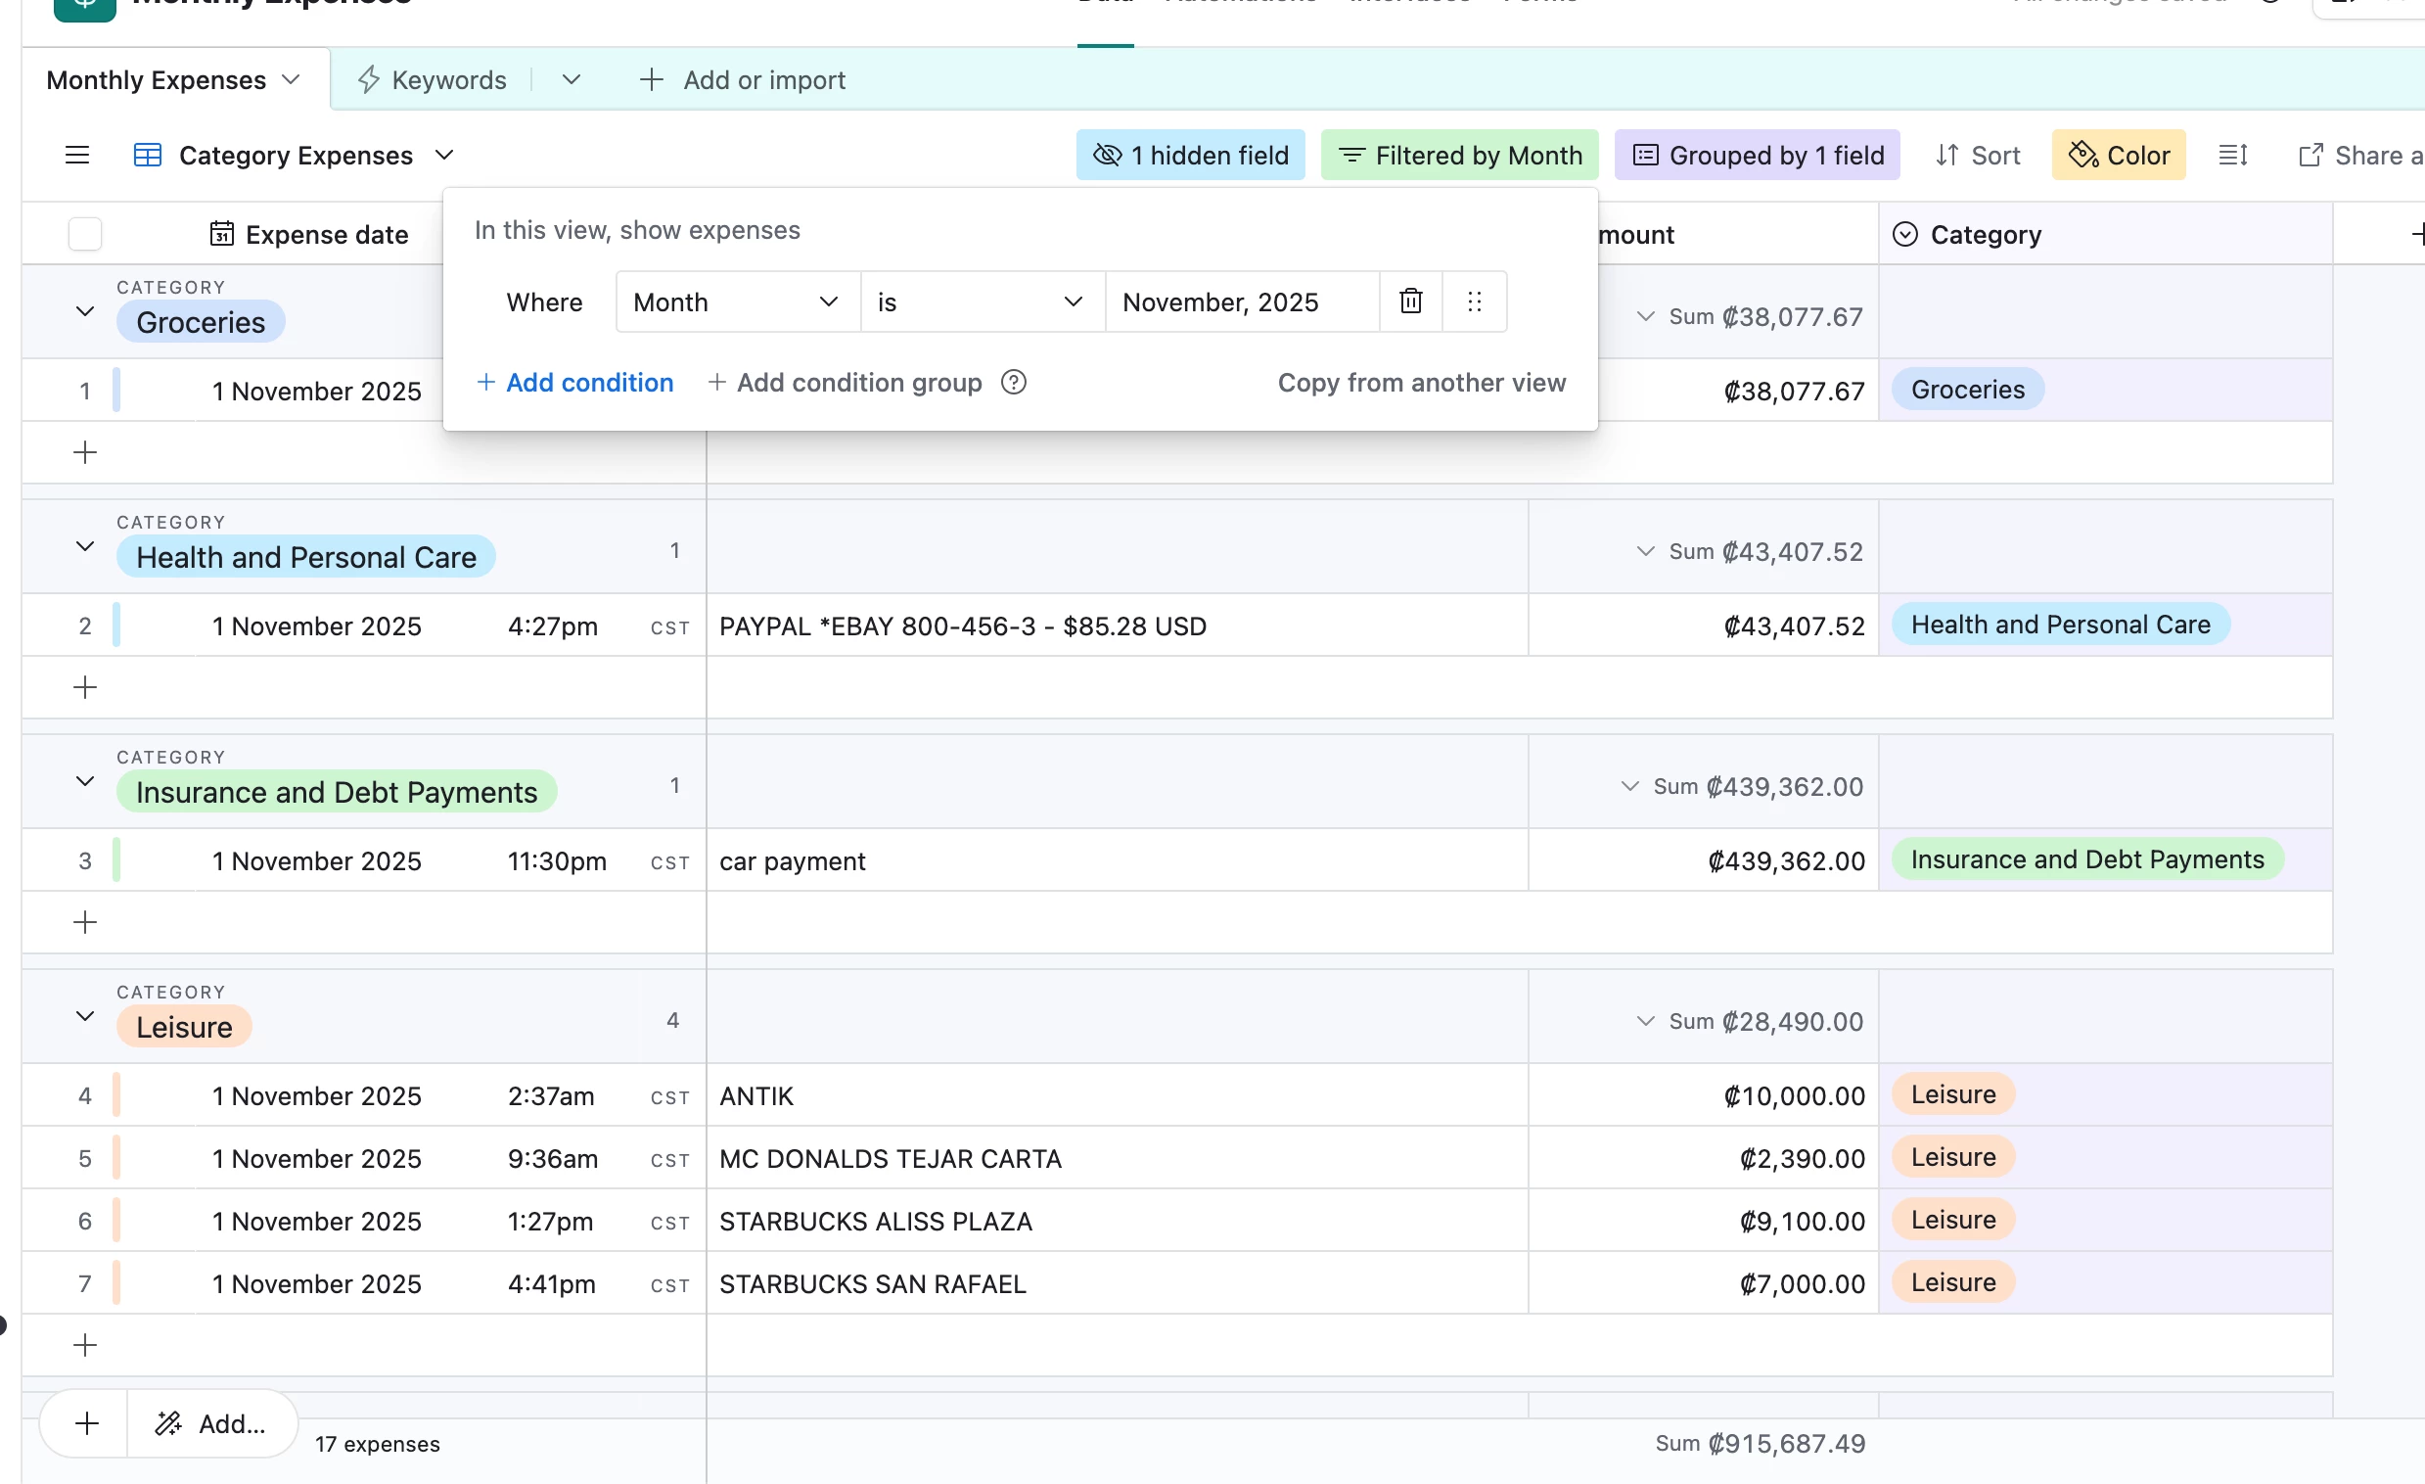Tick the select-all checkbox in header row

click(84, 234)
